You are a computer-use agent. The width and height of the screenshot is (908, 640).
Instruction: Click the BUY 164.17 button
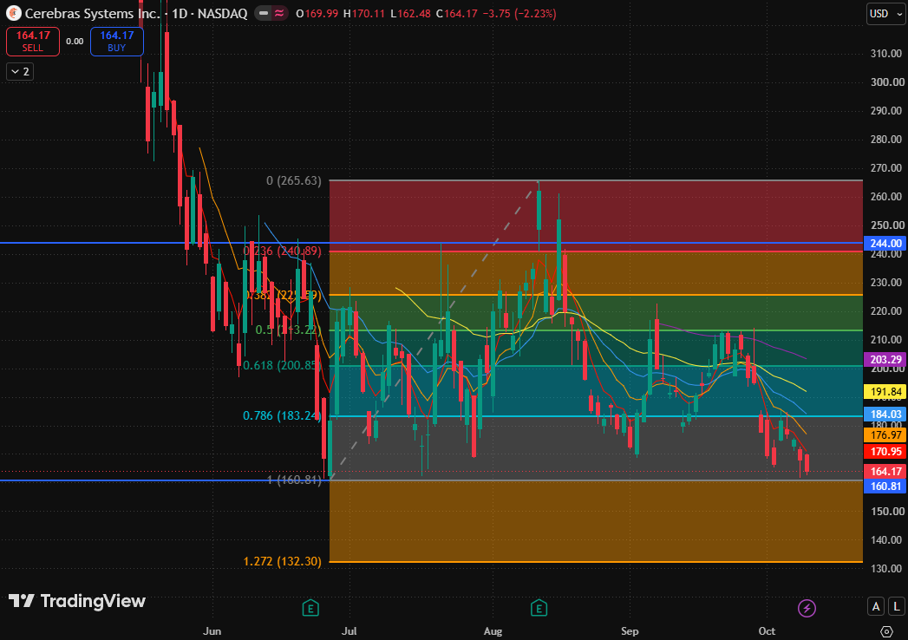[x=117, y=41]
